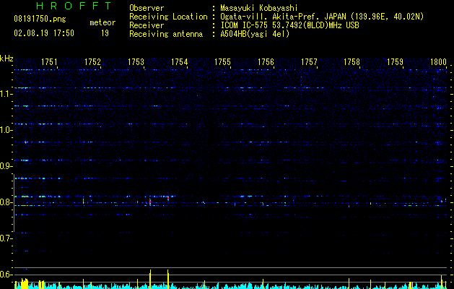
Task: Click the 1.0 frequency axis label
Action: coord(6,130)
